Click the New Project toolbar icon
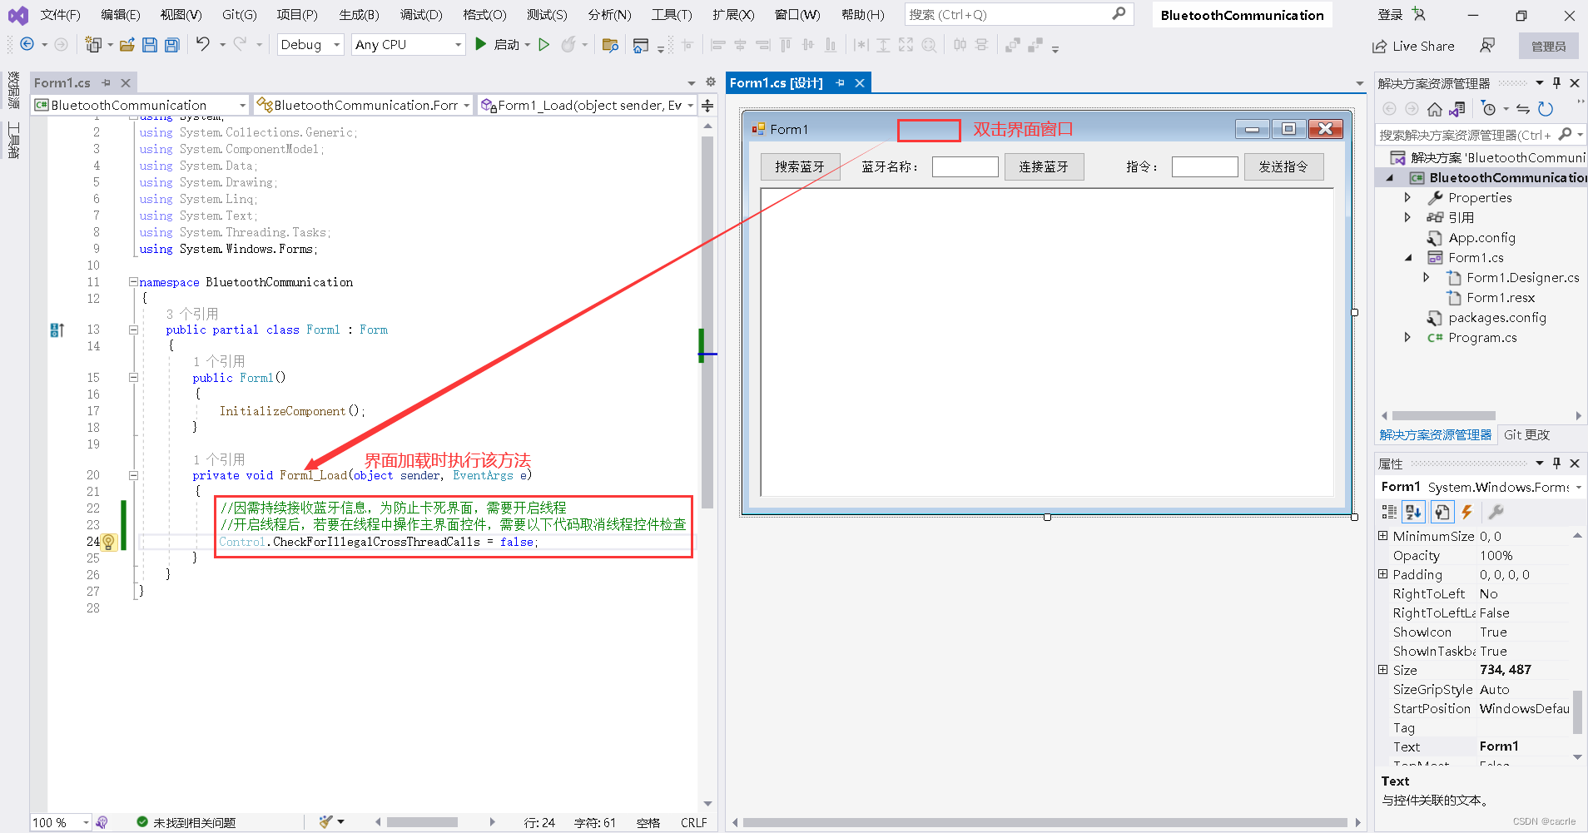Screen dimensions: 1588x833 click(93, 45)
